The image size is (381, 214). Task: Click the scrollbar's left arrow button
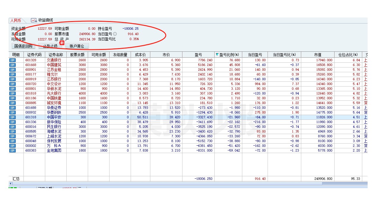pos(10,183)
